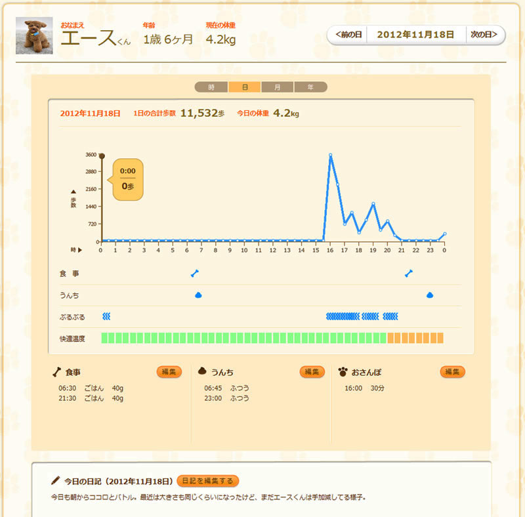Click 日記を編集する button
The image size is (525, 517).
coord(208,481)
